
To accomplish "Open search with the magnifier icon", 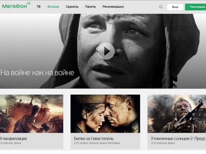I will point(161,7).
